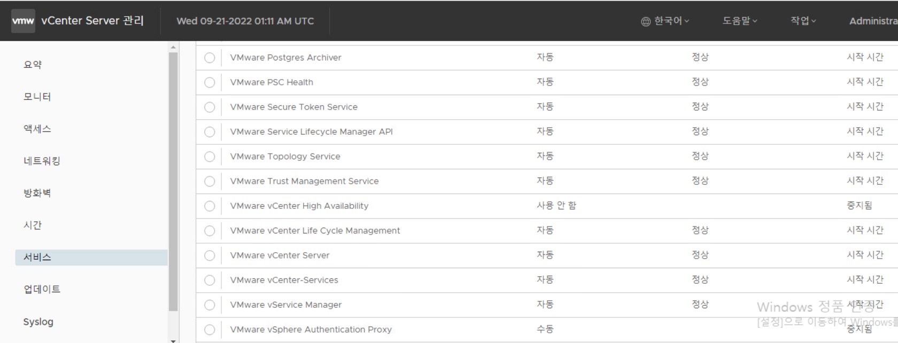The width and height of the screenshot is (898, 343).
Task: Select VMware vCenter Life Cycle Management radio
Action: pyautogui.click(x=210, y=231)
